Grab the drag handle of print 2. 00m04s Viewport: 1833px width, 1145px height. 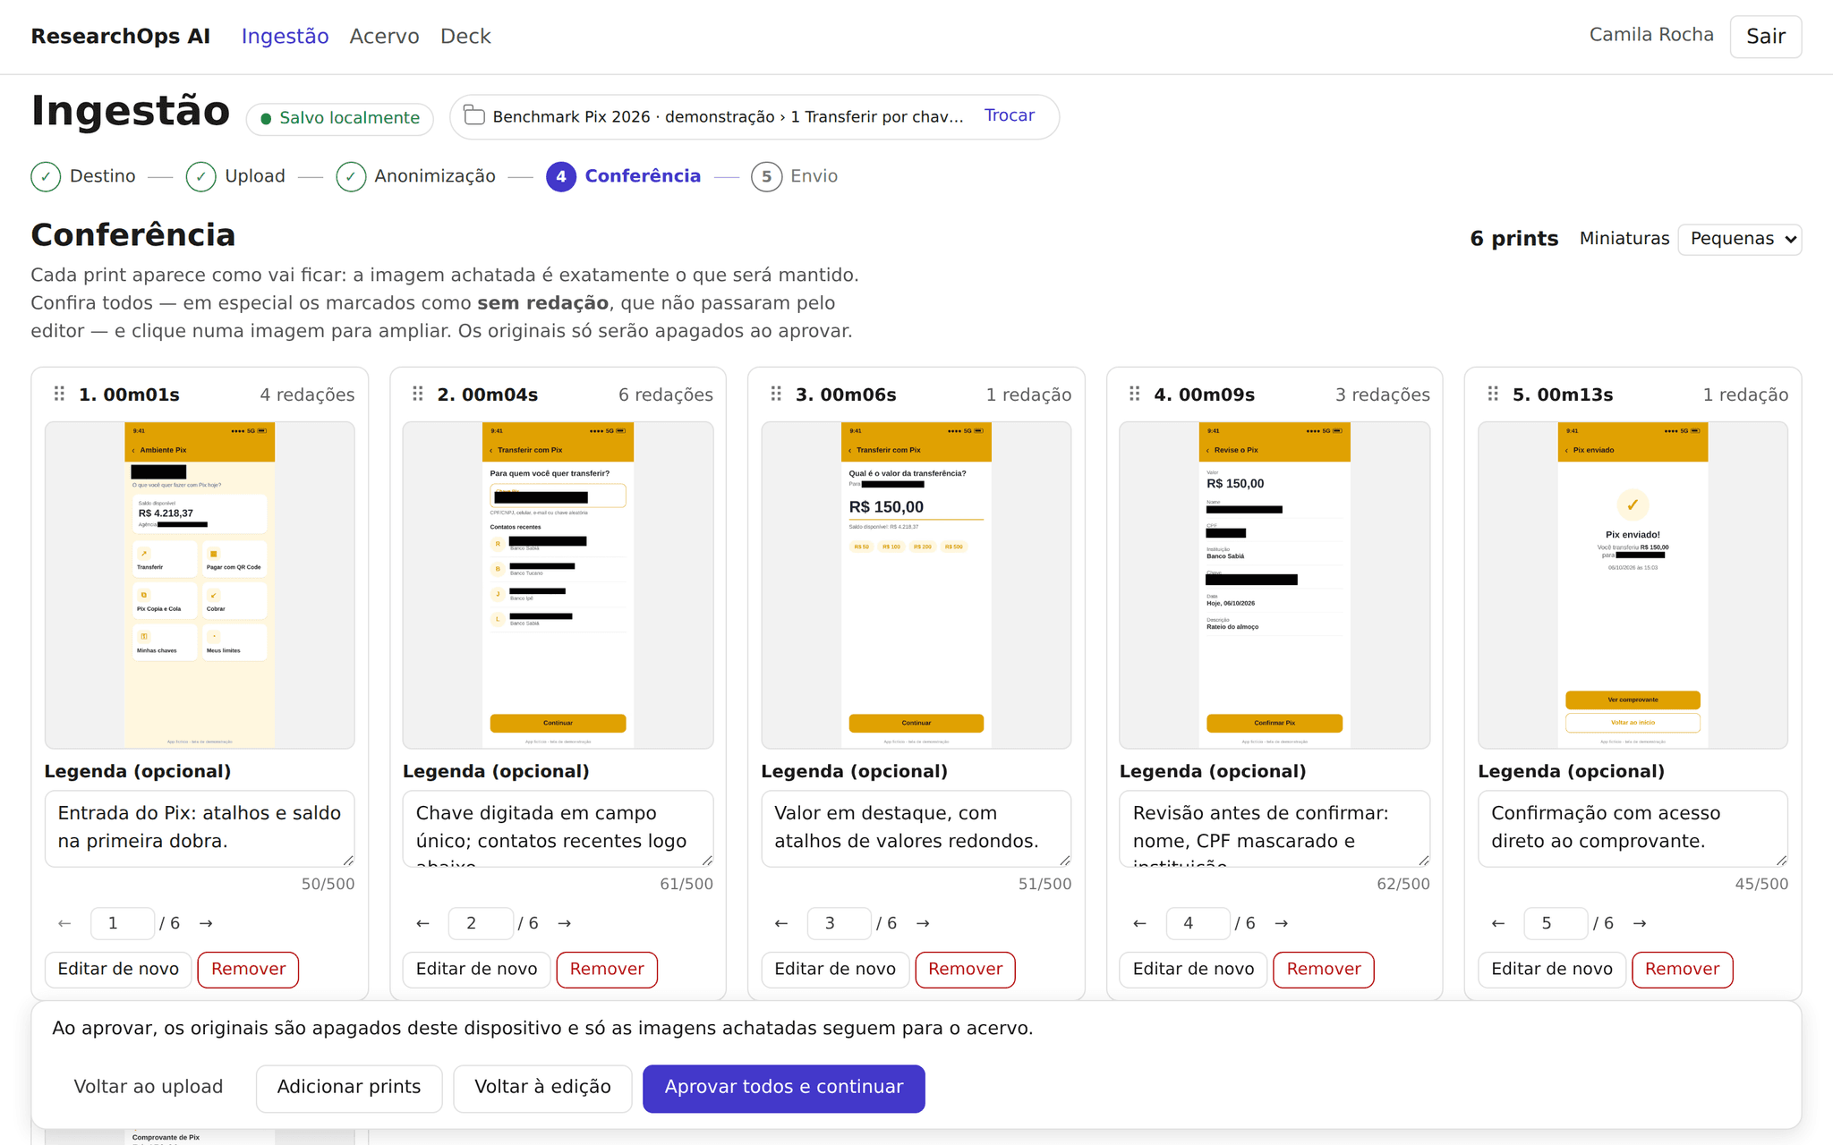417,394
